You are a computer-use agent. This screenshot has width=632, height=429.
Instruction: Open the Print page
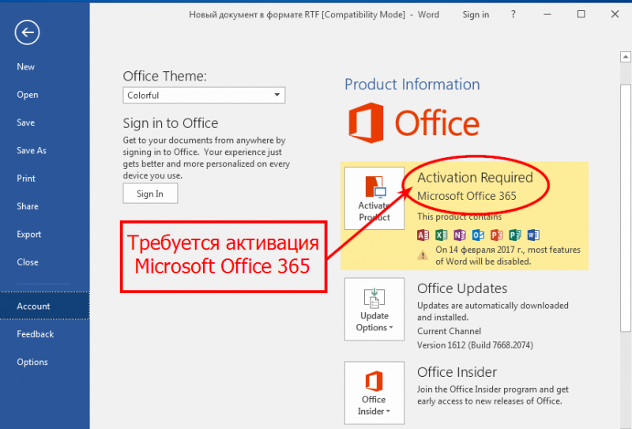click(x=26, y=179)
